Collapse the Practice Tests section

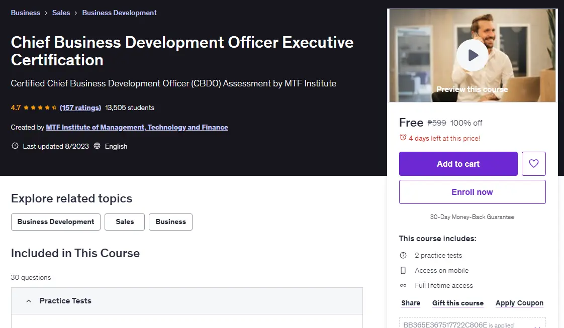pyautogui.click(x=186, y=301)
